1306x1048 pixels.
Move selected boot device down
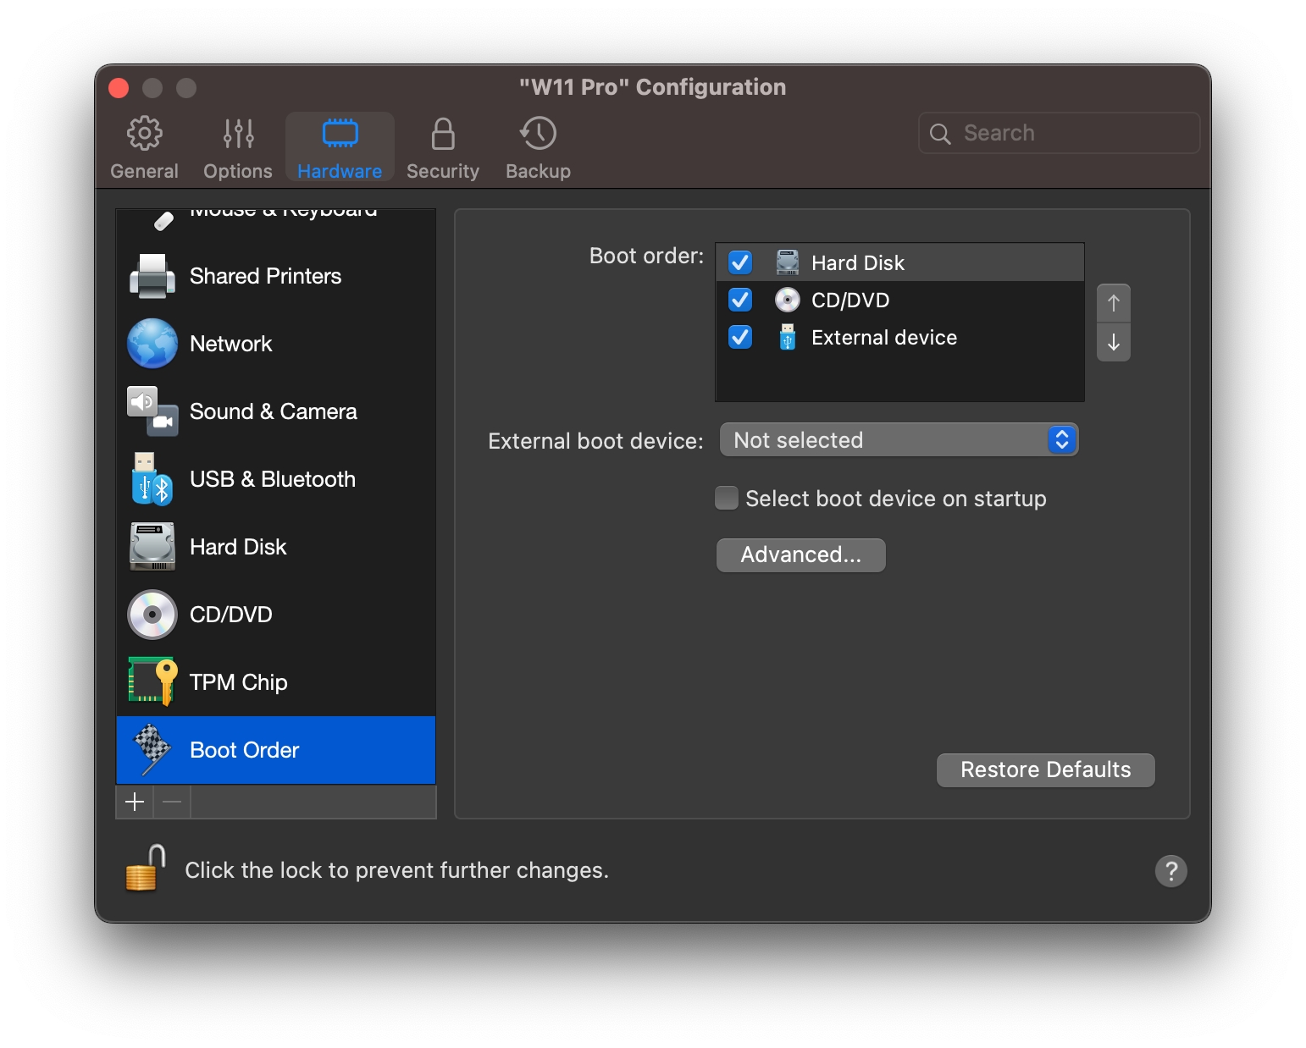(1113, 343)
